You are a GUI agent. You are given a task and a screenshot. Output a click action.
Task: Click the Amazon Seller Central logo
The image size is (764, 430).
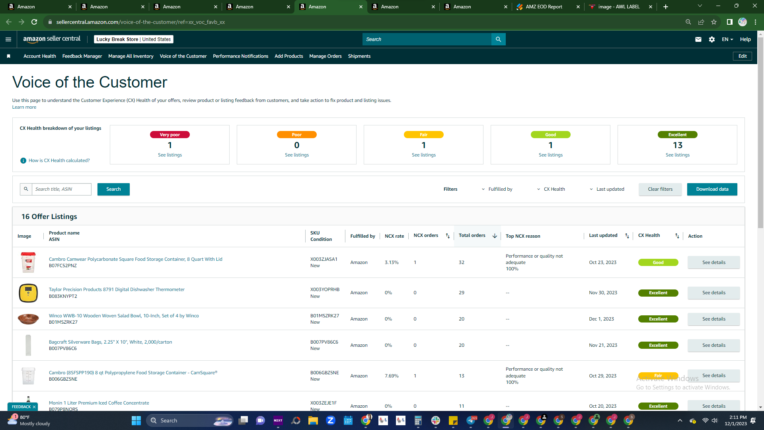52,39
